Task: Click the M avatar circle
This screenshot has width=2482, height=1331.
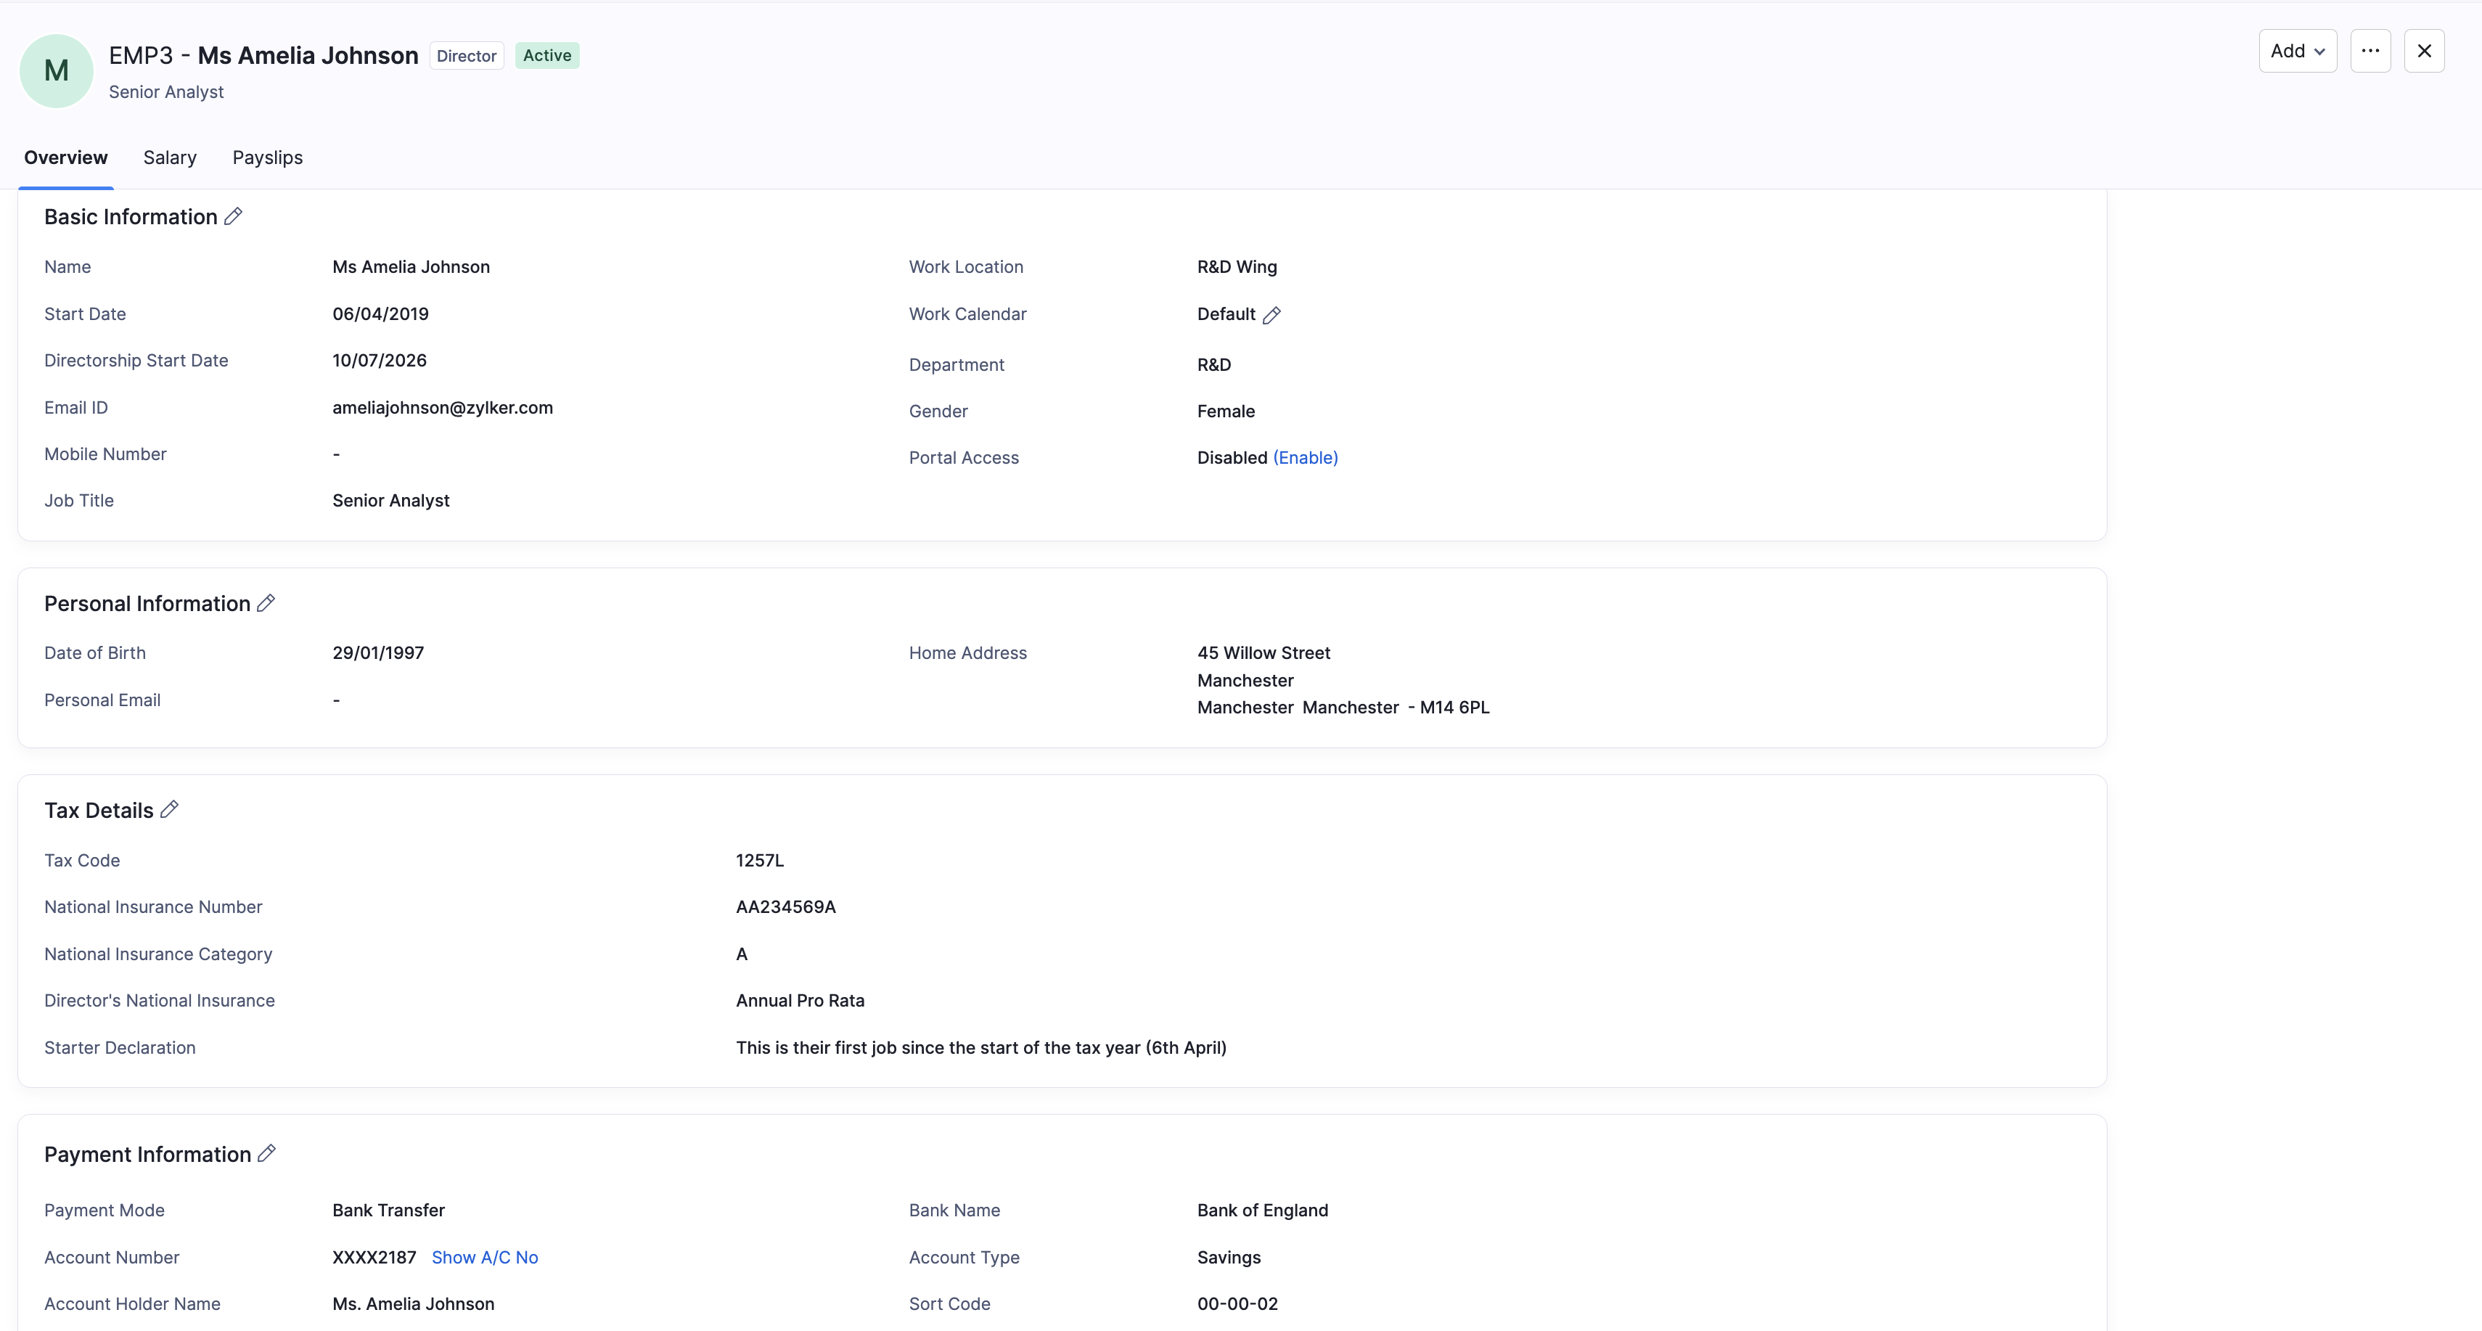Action: [57, 70]
